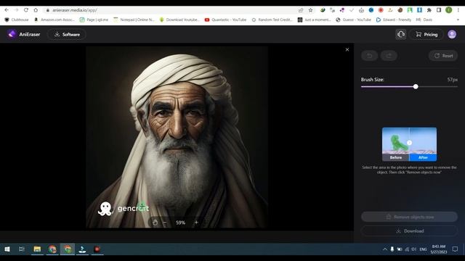Click the AniEraser logo
Viewport: 465px width, 261px height.
coord(24,34)
